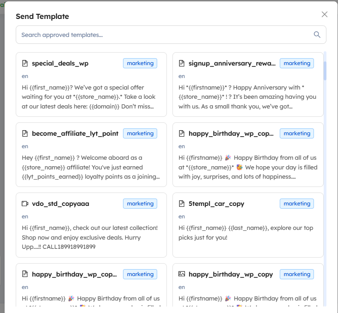Click the document icon beside become_affiliate_lyt_point
The width and height of the screenshot is (338, 313).
(x=25, y=133)
